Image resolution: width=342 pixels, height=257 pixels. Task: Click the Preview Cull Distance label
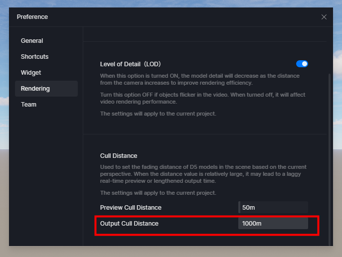coord(131,208)
